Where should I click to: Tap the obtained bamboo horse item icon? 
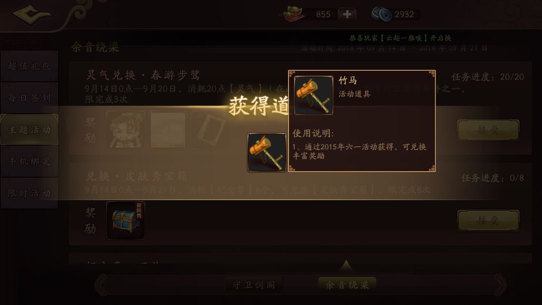(267, 152)
